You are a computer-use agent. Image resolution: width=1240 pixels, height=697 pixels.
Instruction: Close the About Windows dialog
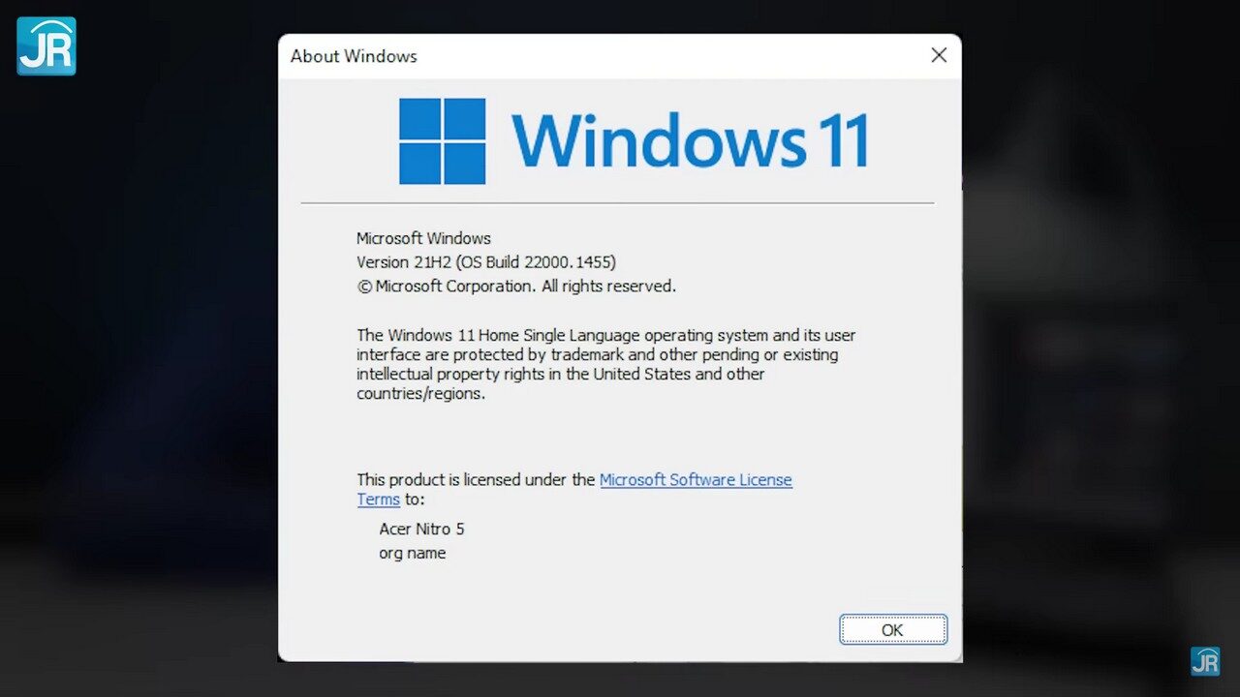point(939,55)
